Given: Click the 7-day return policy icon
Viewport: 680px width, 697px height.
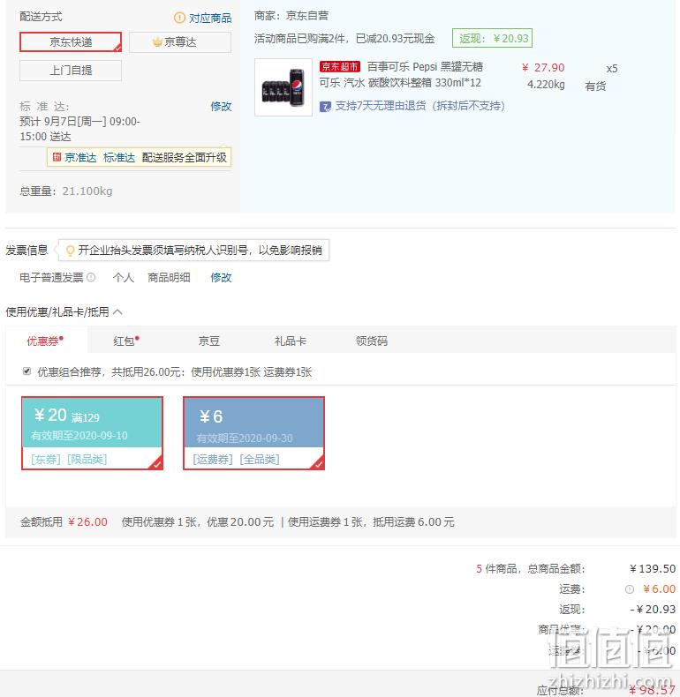Looking at the screenshot, I should point(325,107).
